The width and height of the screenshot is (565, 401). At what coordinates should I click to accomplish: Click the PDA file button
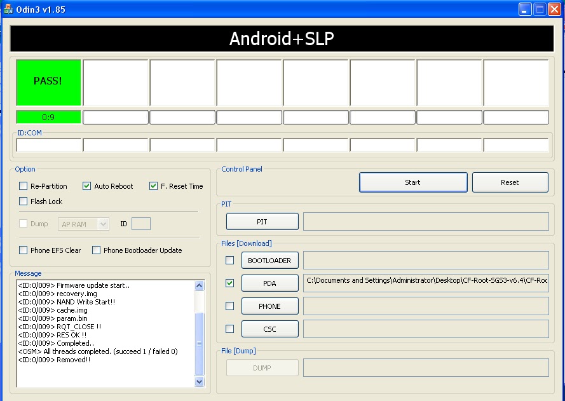tap(270, 283)
